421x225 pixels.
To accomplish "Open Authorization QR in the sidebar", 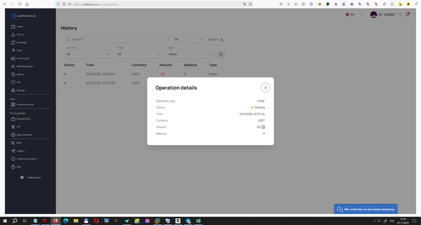I will click(x=22, y=105).
